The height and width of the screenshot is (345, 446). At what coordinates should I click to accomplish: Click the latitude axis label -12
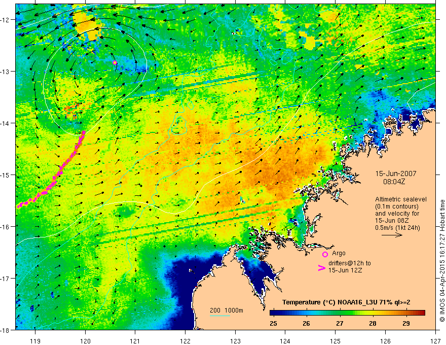coord(5,20)
